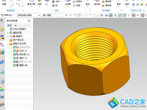Click the 抜模 draft tool

pos(76,6)
